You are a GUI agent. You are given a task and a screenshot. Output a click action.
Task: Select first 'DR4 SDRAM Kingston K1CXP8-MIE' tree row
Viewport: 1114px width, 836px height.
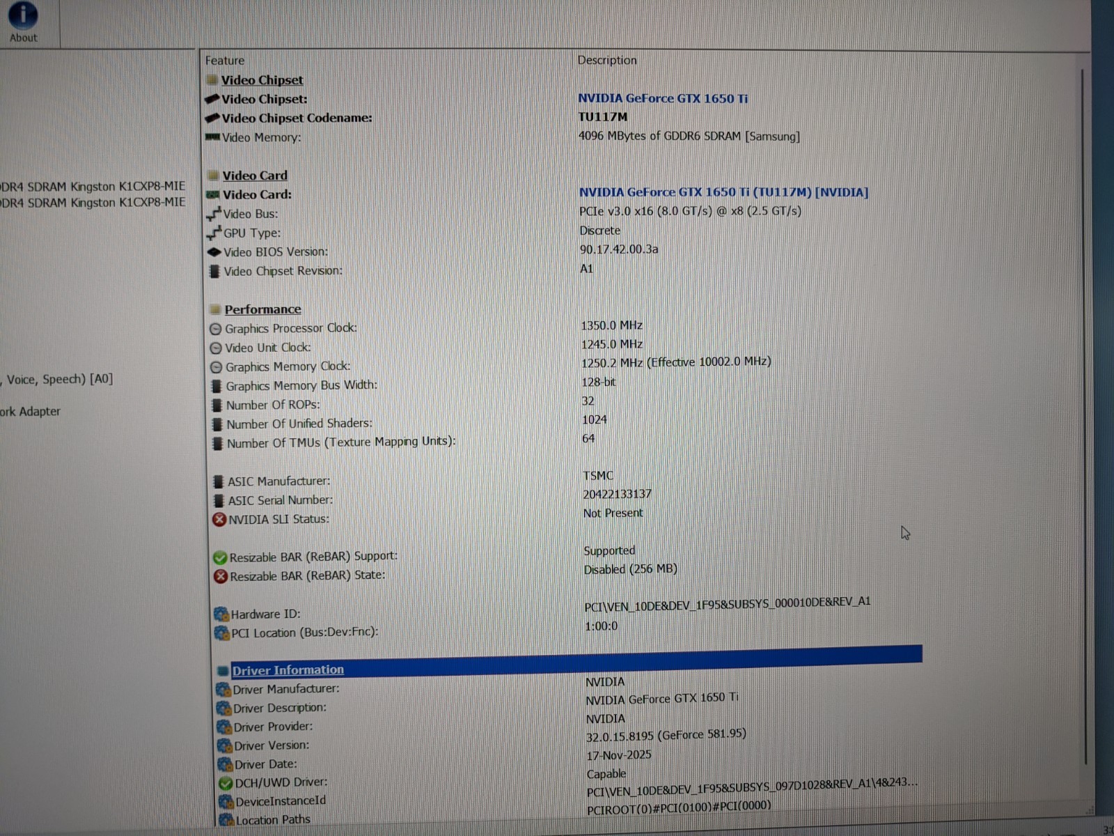click(93, 187)
